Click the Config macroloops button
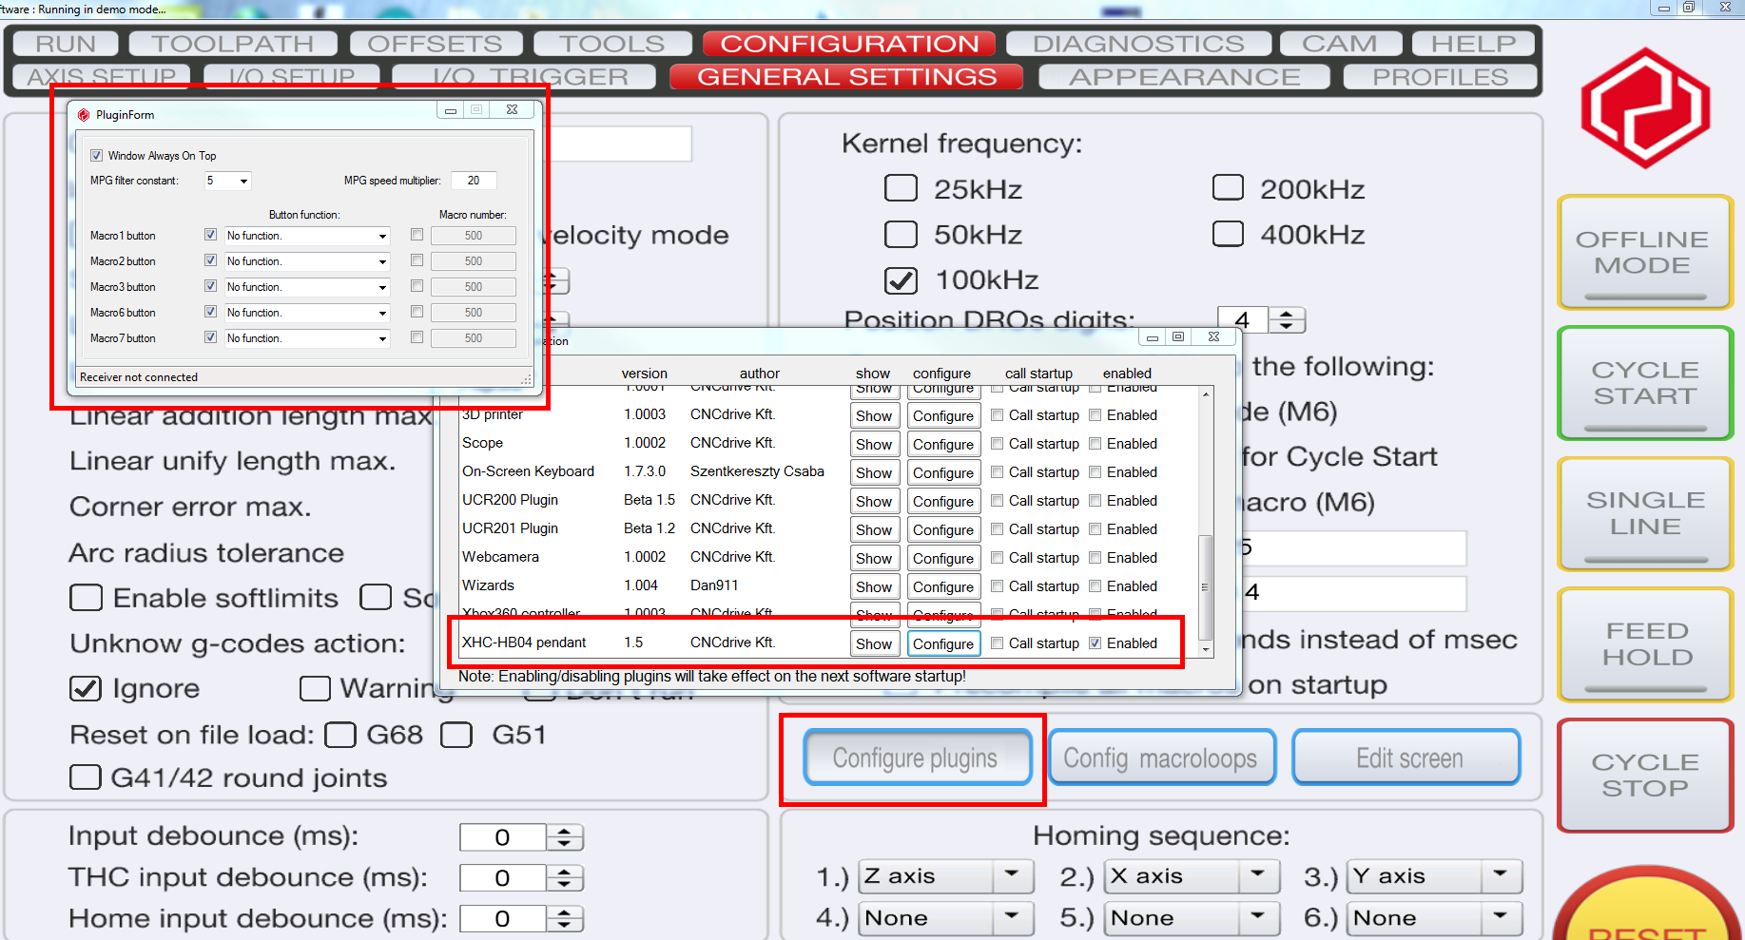1745x940 pixels. (1161, 758)
